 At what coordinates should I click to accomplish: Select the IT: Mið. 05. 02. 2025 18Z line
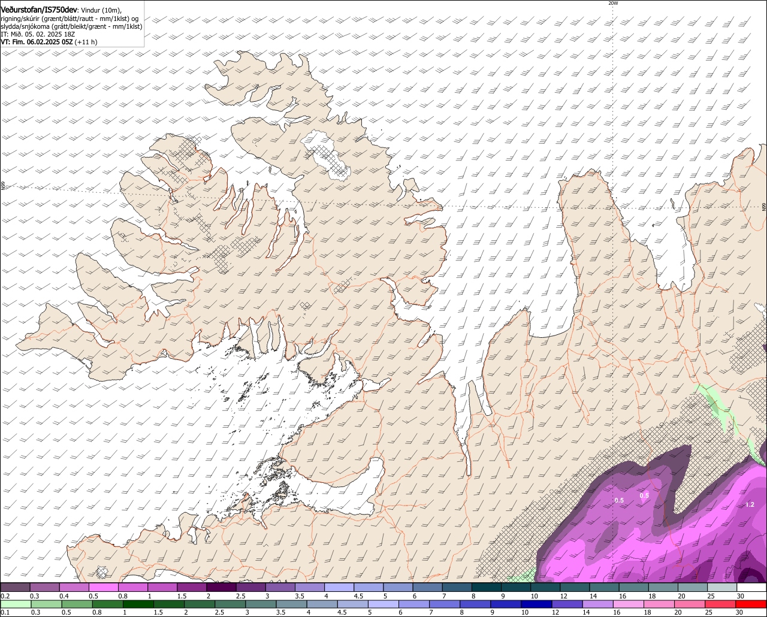coord(38,35)
